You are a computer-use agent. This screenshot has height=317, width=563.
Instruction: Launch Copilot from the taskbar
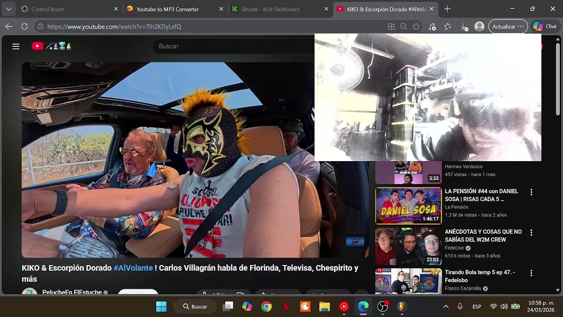[247, 306]
